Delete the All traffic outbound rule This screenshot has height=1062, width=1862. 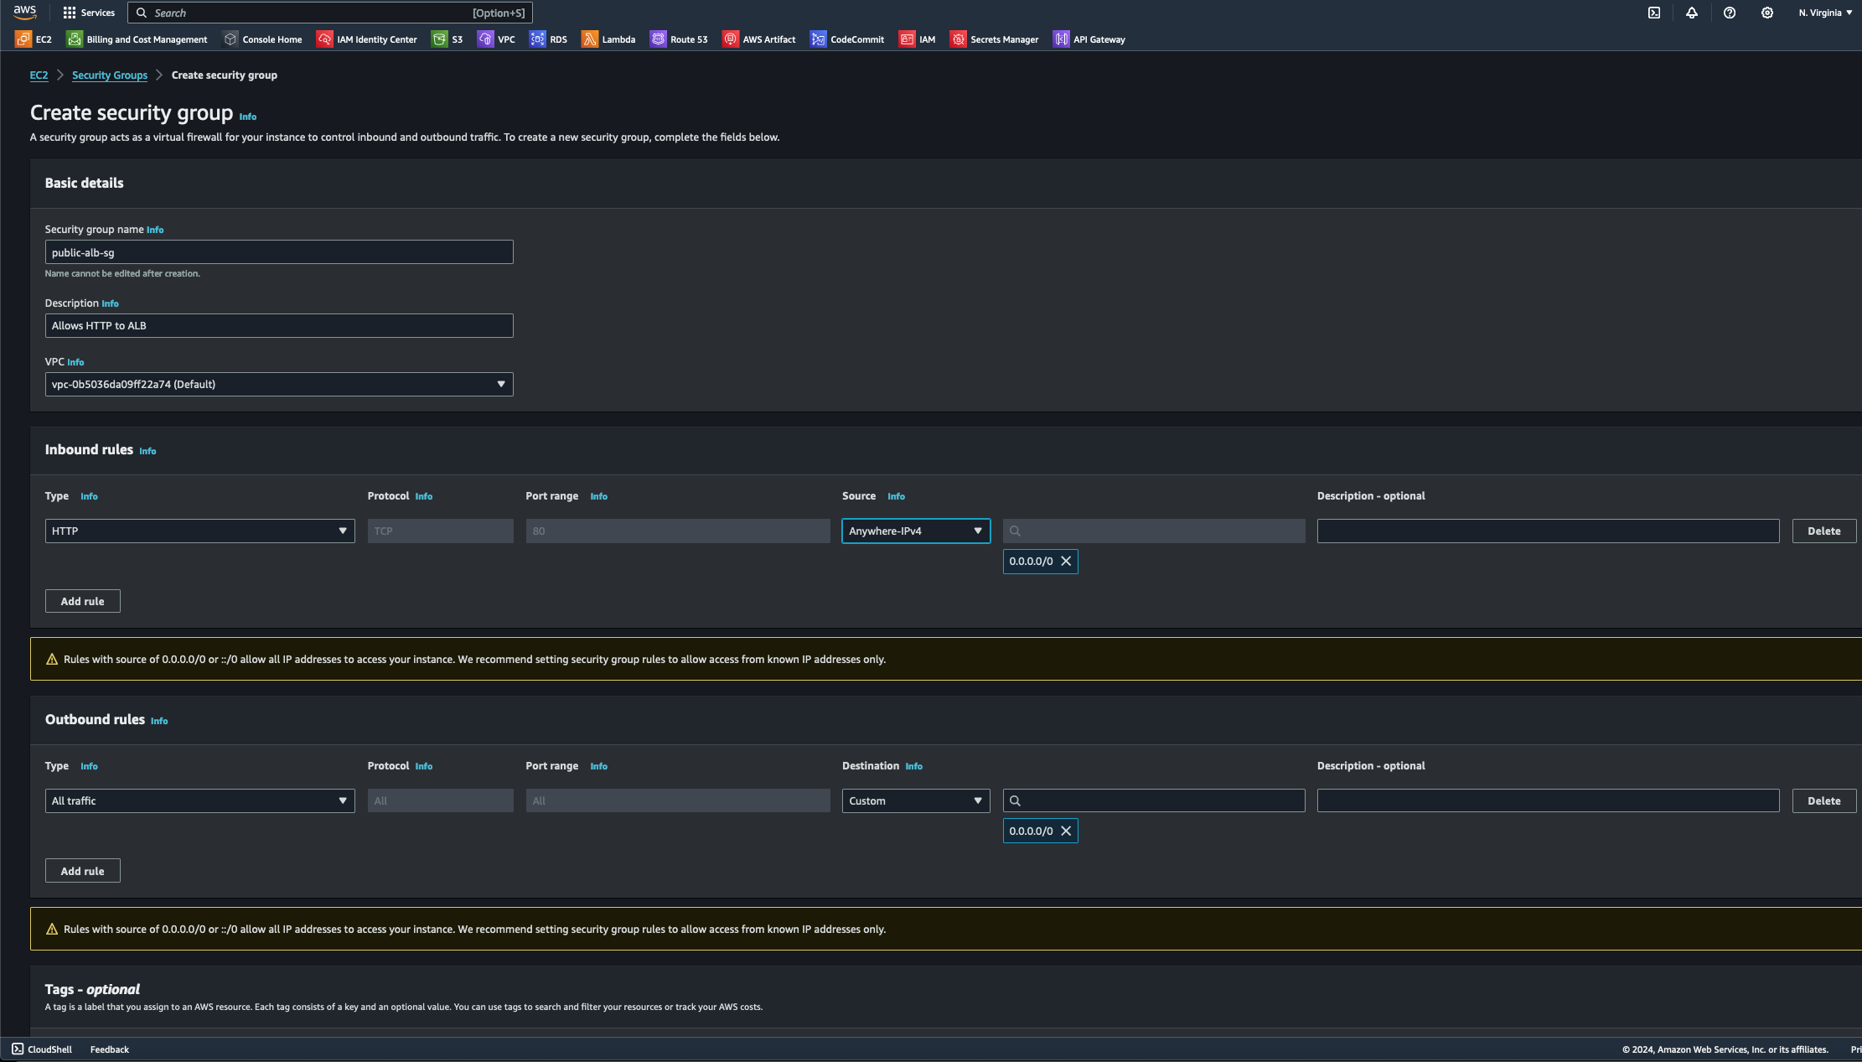(1824, 801)
